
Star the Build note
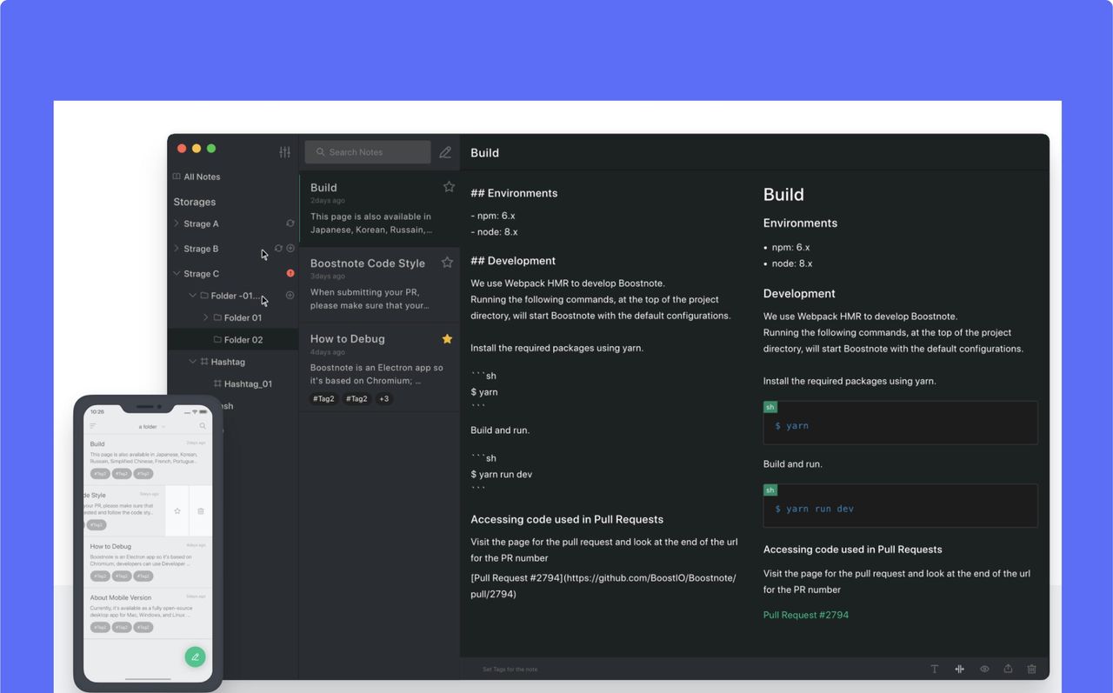(x=449, y=187)
